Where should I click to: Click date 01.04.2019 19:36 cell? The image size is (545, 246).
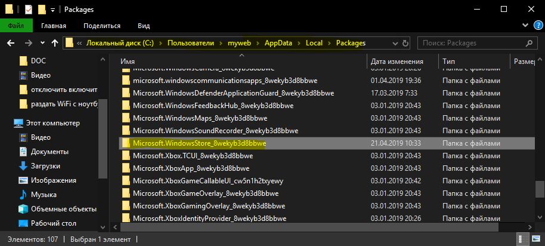point(396,81)
